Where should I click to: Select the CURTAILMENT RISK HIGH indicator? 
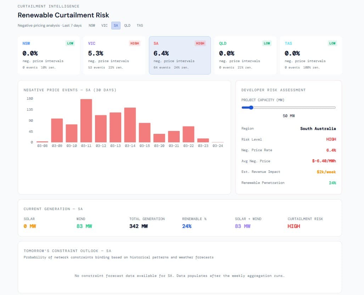(294, 226)
